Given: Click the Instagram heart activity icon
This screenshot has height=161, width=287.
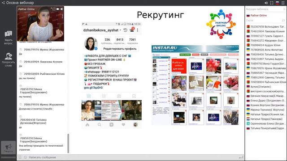Looking at the screenshot, I should pos(123,125).
